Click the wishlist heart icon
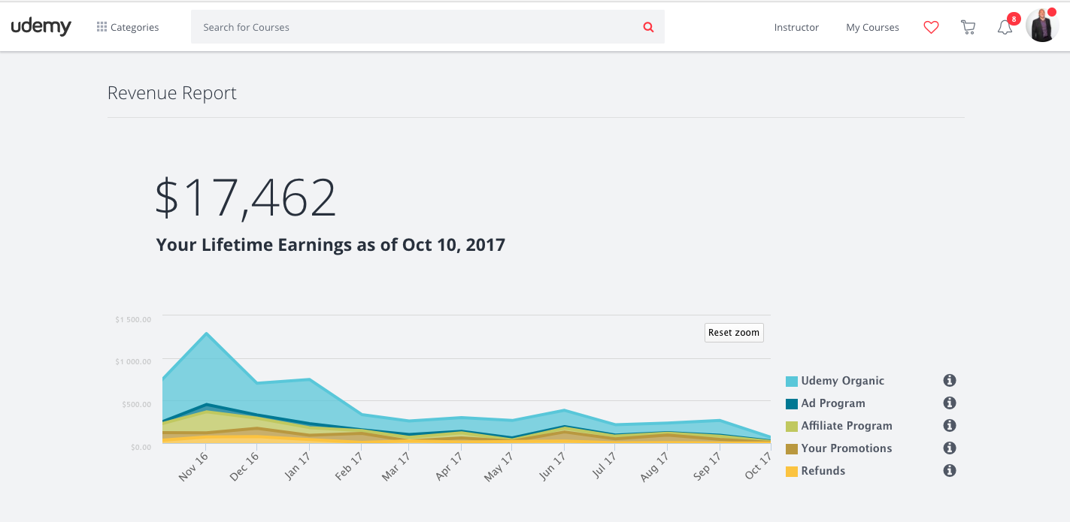Viewport: 1070px width, 522px height. click(x=931, y=27)
